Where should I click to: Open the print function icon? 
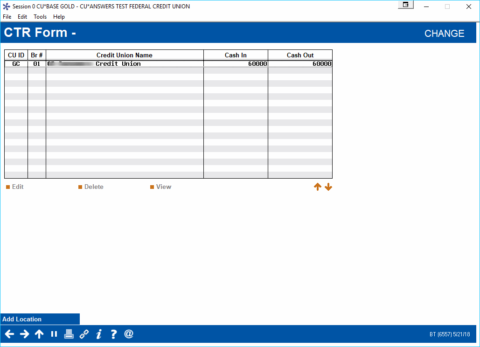69,334
